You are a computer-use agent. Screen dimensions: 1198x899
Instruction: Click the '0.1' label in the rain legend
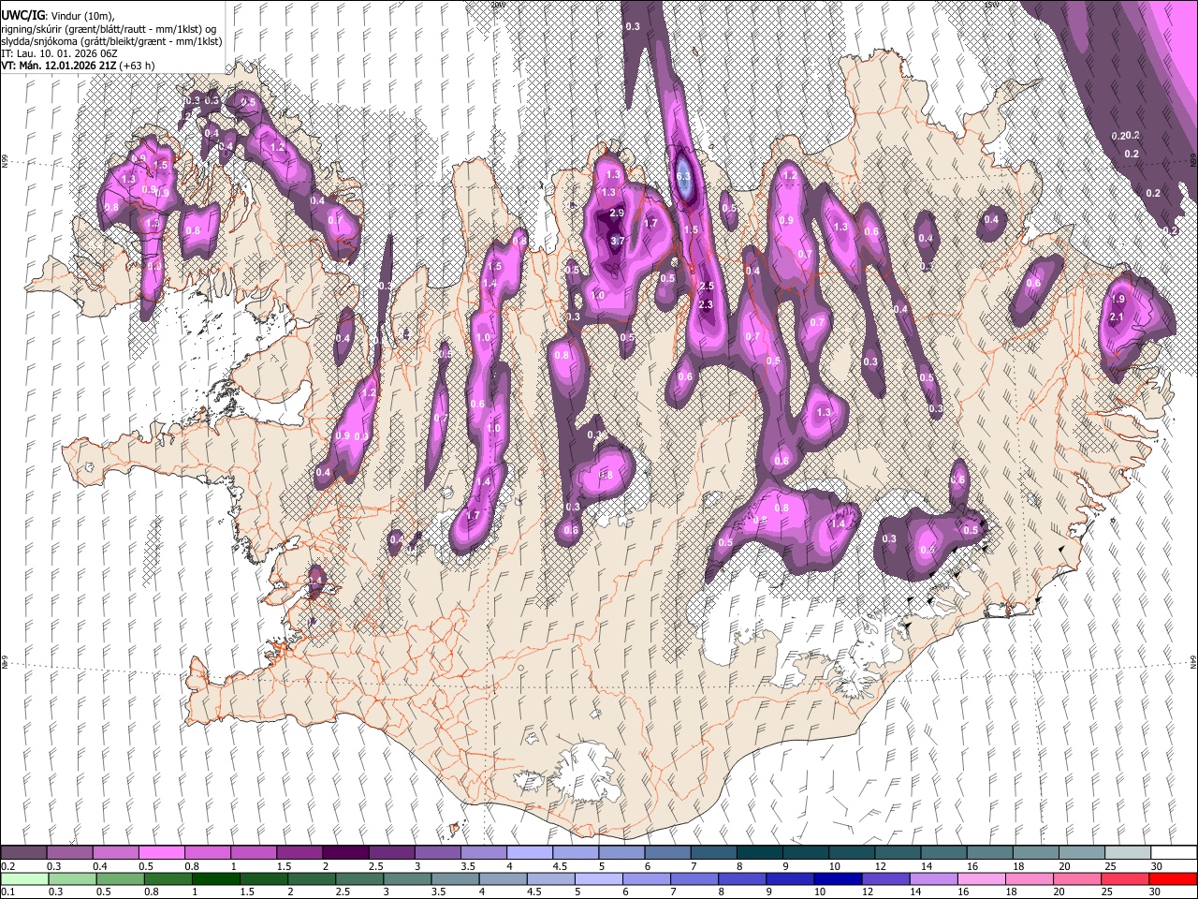point(7,892)
